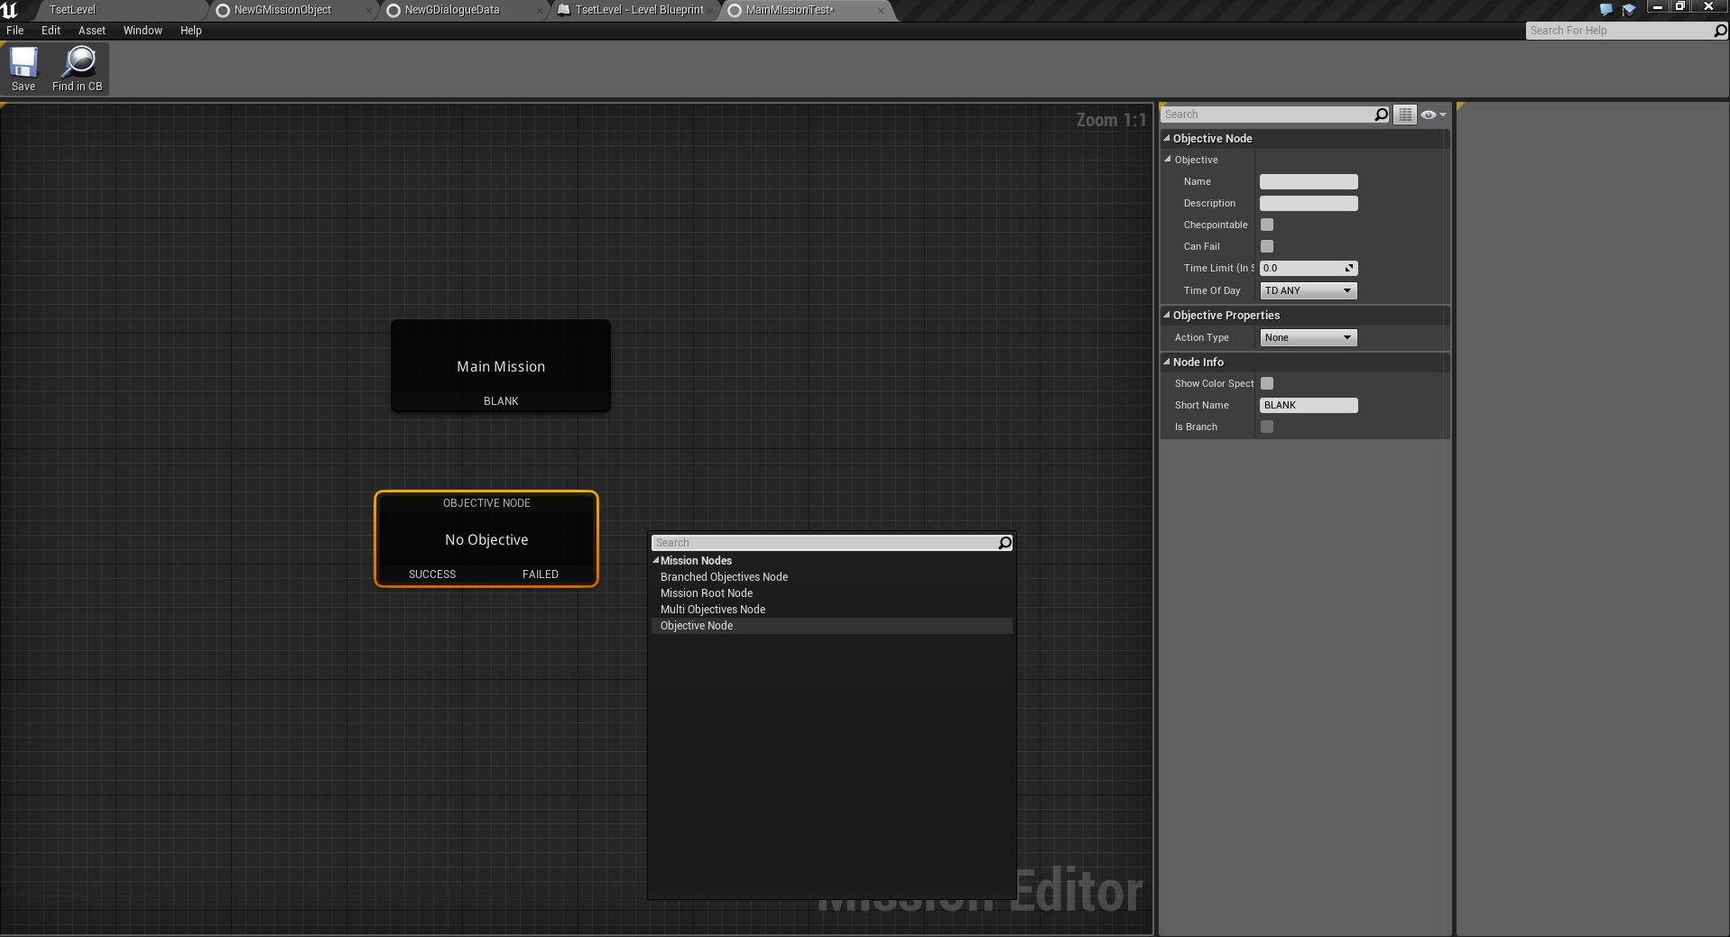Click the Save toolbar icon

point(23,61)
